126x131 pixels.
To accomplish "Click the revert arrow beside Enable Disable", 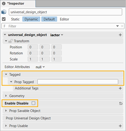I will (121, 103).
